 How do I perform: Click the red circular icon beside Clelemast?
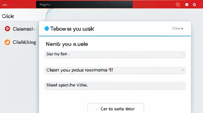[x=7, y=29]
